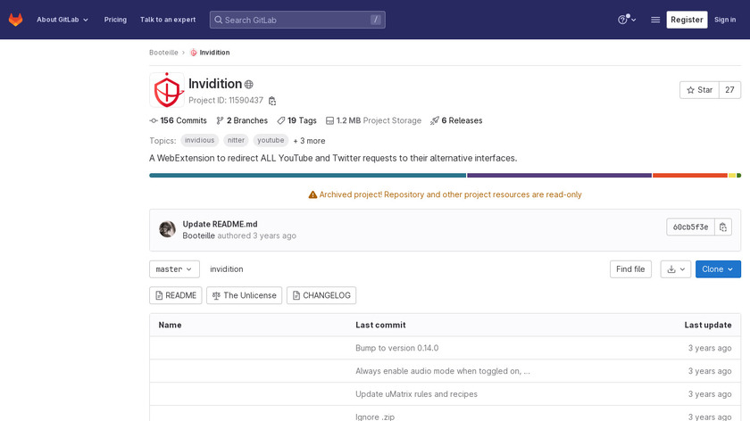
Task: Expand the master branch selector
Action: pyautogui.click(x=174, y=269)
